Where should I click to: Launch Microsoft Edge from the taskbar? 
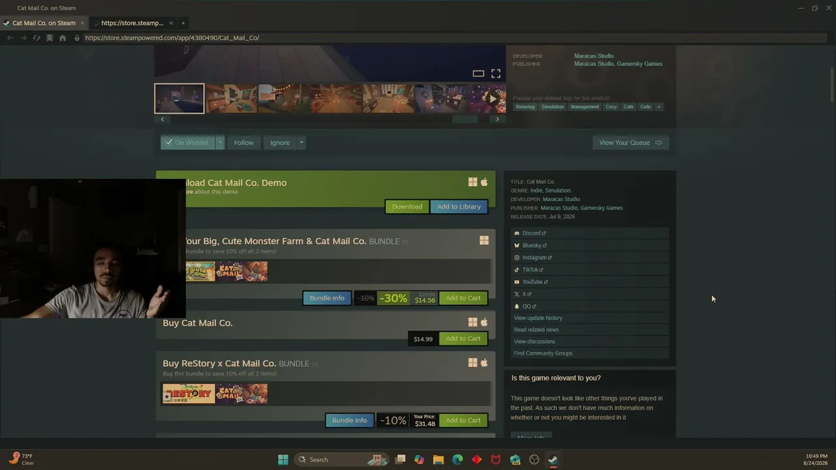pyautogui.click(x=457, y=460)
